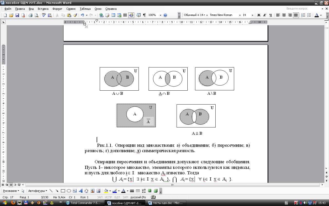
Task: Insert a table
Action: point(113,15)
